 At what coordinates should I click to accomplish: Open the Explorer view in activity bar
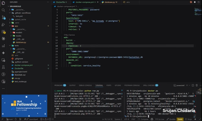click(x=3, y=3)
